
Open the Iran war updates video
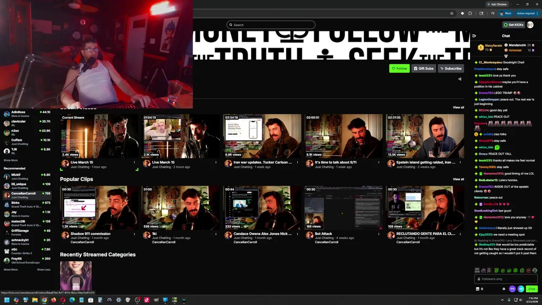pyautogui.click(x=262, y=136)
